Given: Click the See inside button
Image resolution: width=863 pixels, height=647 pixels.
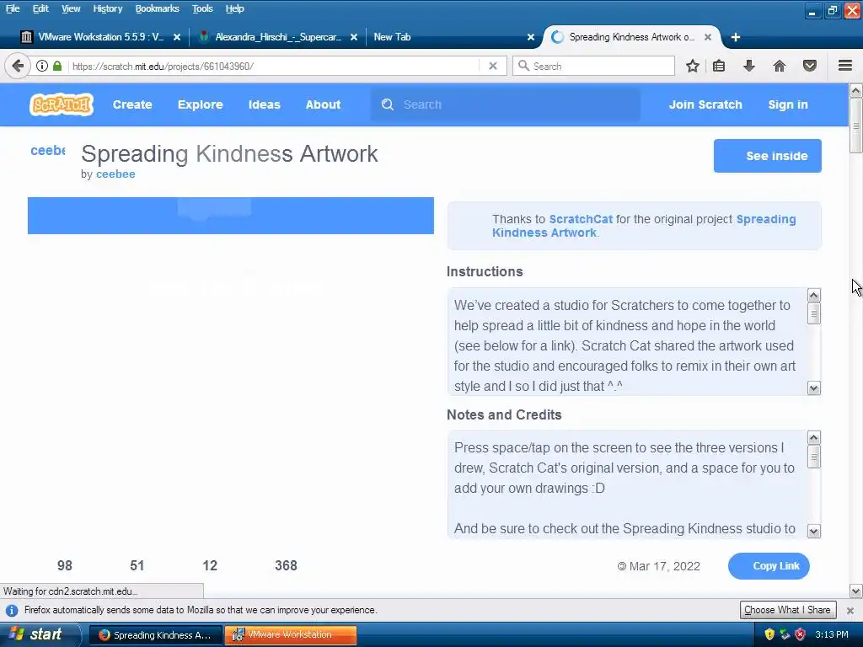Looking at the screenshot, I should pos(768,156).
